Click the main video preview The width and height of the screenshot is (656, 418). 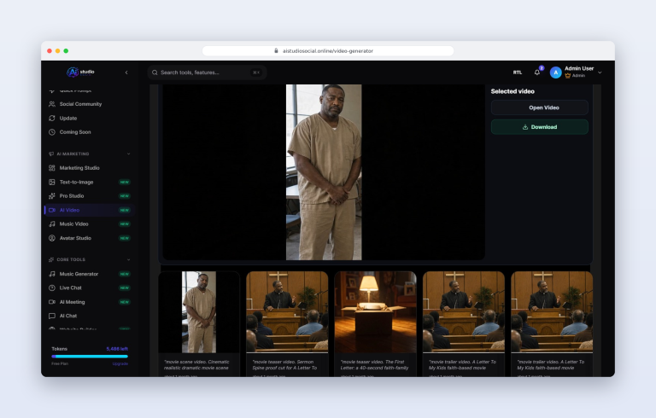pyautogui.click(x=324, y=172)
